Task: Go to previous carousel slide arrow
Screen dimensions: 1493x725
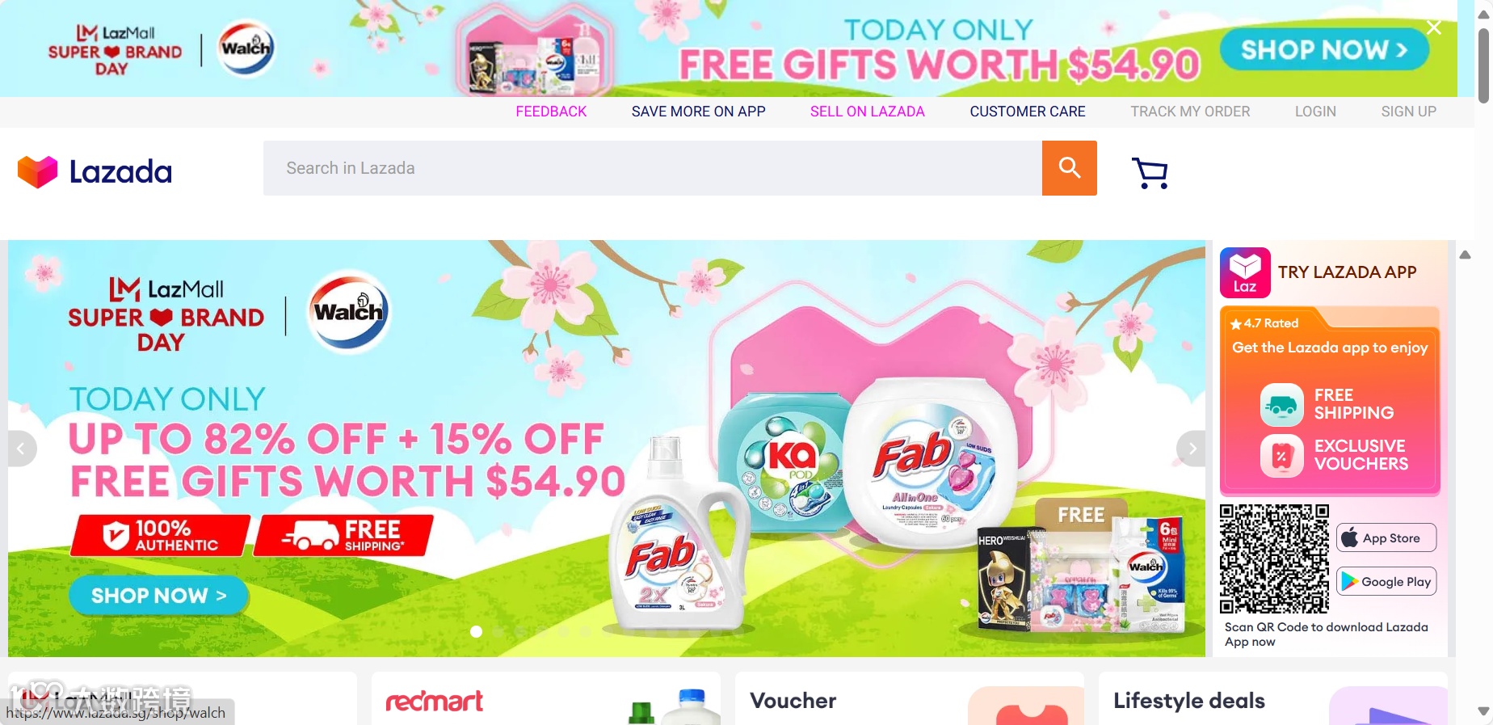Action: point(21,449)
